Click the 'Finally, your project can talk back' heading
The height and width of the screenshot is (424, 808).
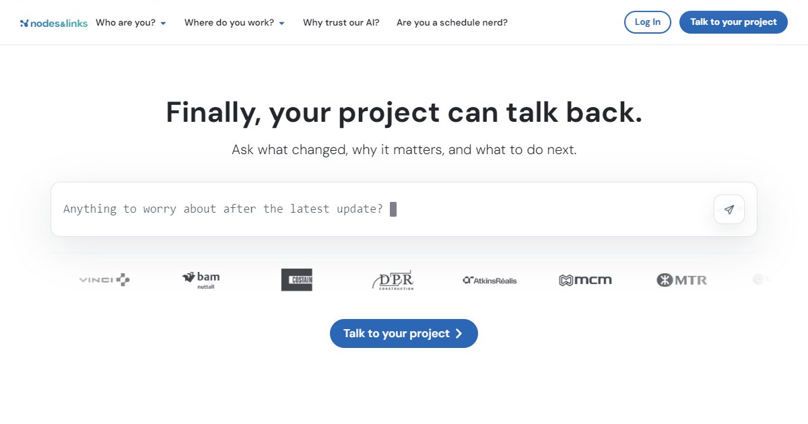[x=404, y=112]
